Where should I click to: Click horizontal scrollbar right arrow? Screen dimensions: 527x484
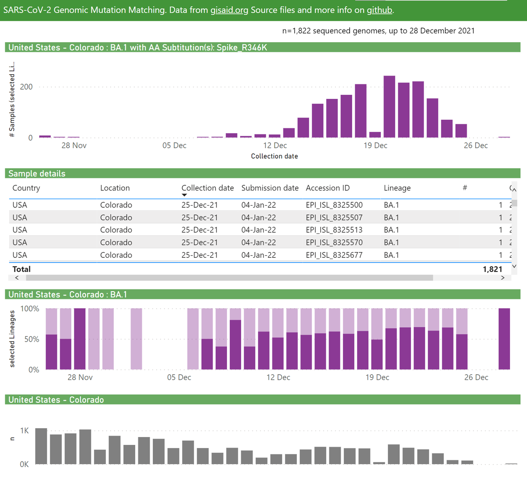(503, 278)
